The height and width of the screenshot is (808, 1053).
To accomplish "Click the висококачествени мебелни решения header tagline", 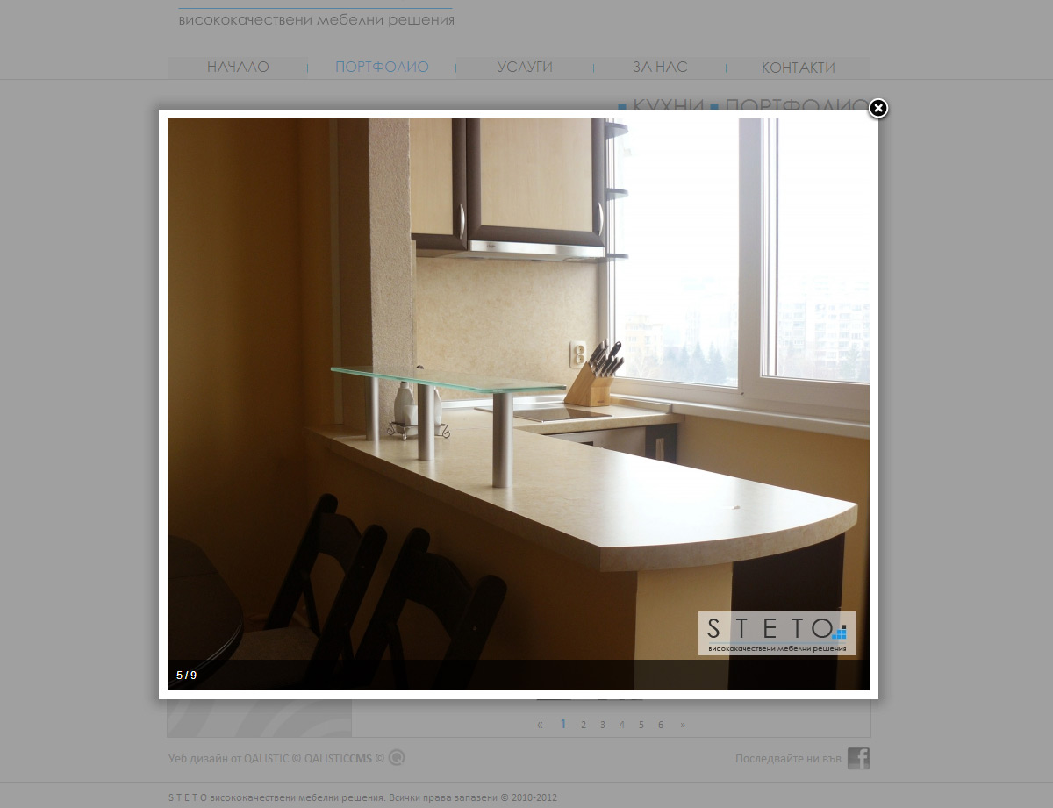I will [316, 20].
